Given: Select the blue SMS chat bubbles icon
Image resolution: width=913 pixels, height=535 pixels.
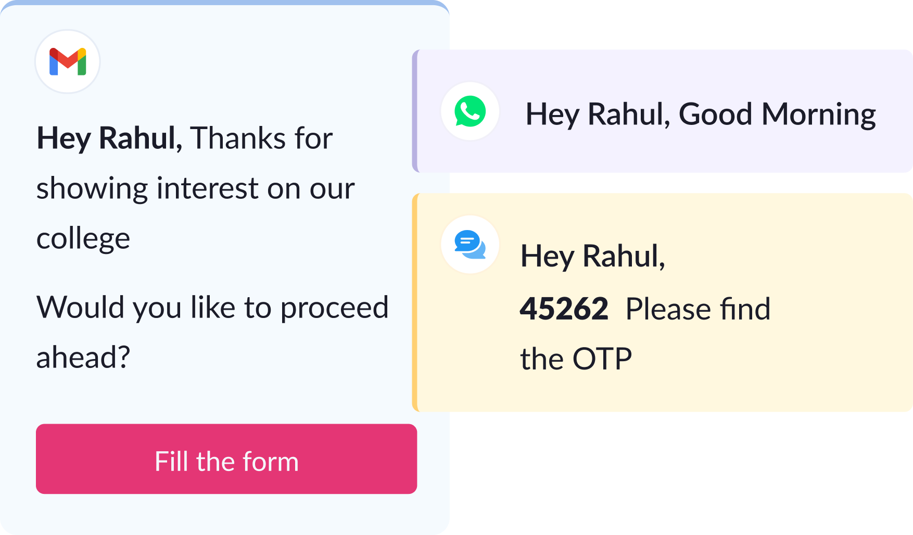Looking at the screenshot, I should click(x=470, y=244).
